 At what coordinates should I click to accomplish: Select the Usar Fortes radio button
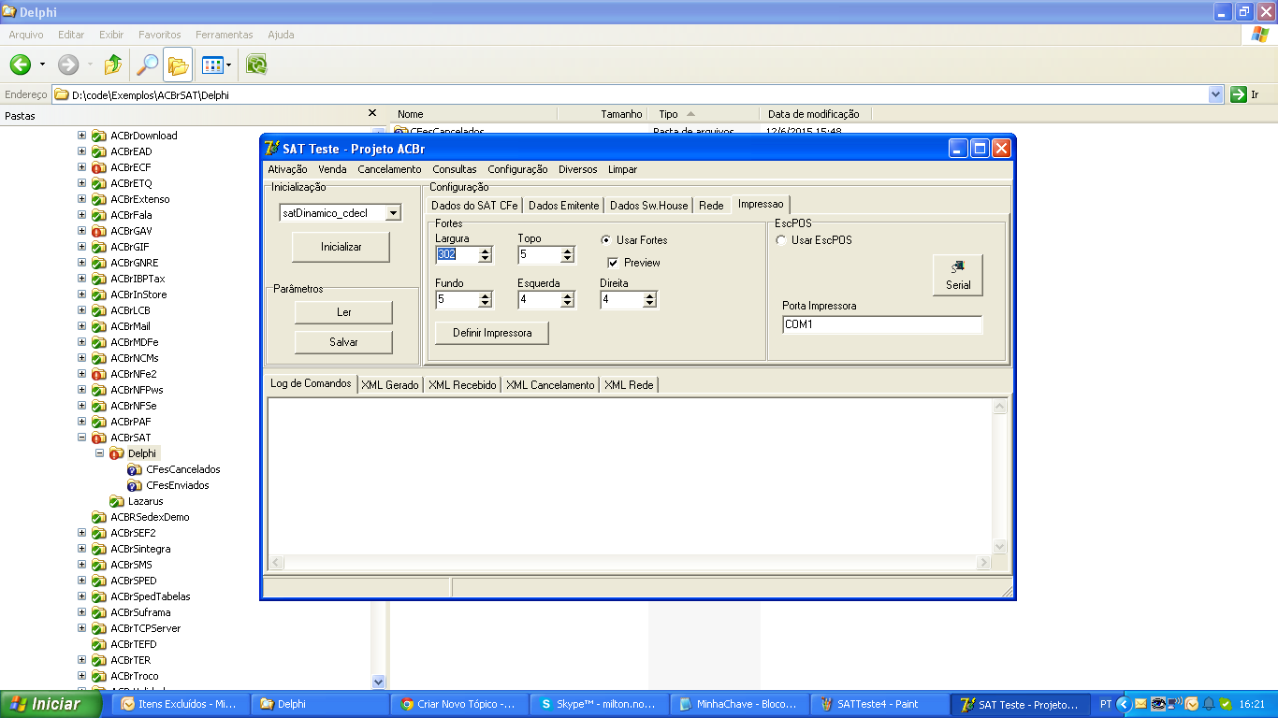(606, 240)
